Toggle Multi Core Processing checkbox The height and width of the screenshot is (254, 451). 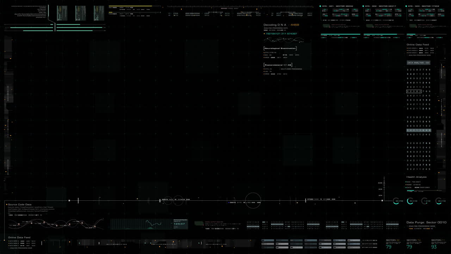[x=280, y=69]
